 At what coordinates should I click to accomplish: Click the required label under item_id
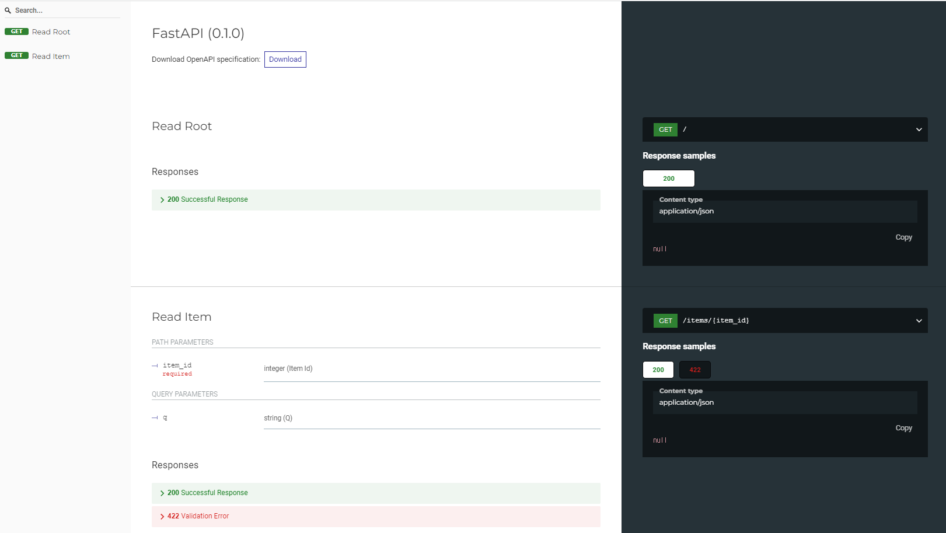177,374
